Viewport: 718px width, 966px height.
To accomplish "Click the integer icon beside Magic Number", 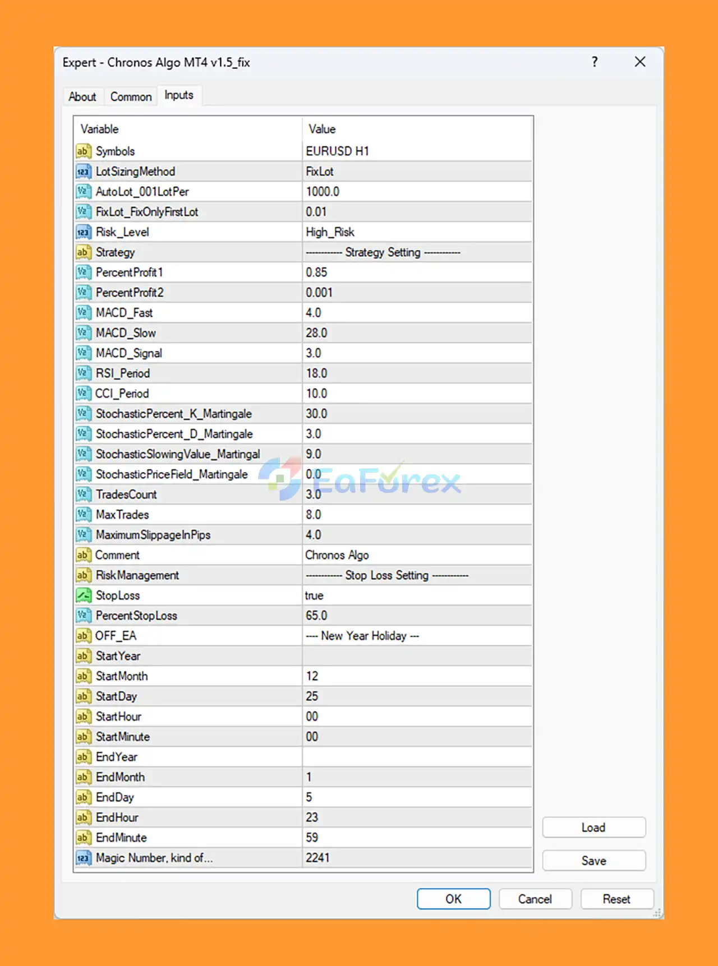I will pos(83,858).
